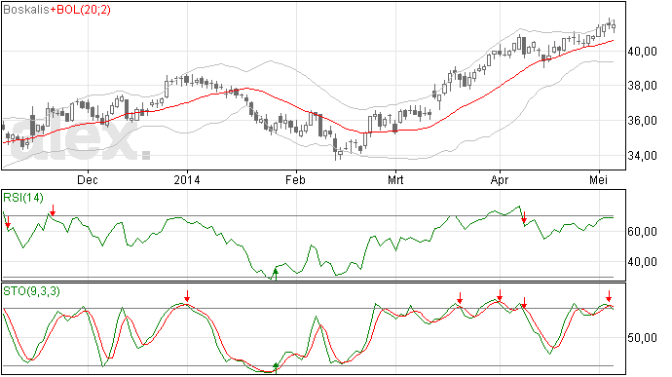Click the RSI(14) indicator label
The width and height of the screenshot is (672, 377).
[x=23, y=198]
